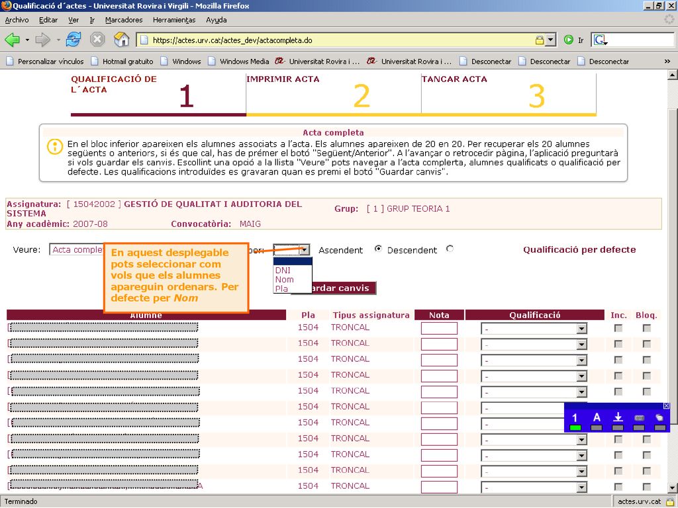This screenshot has width=678, height=508.
Task: Click the yellow info icon in help box
Action: 55,146
